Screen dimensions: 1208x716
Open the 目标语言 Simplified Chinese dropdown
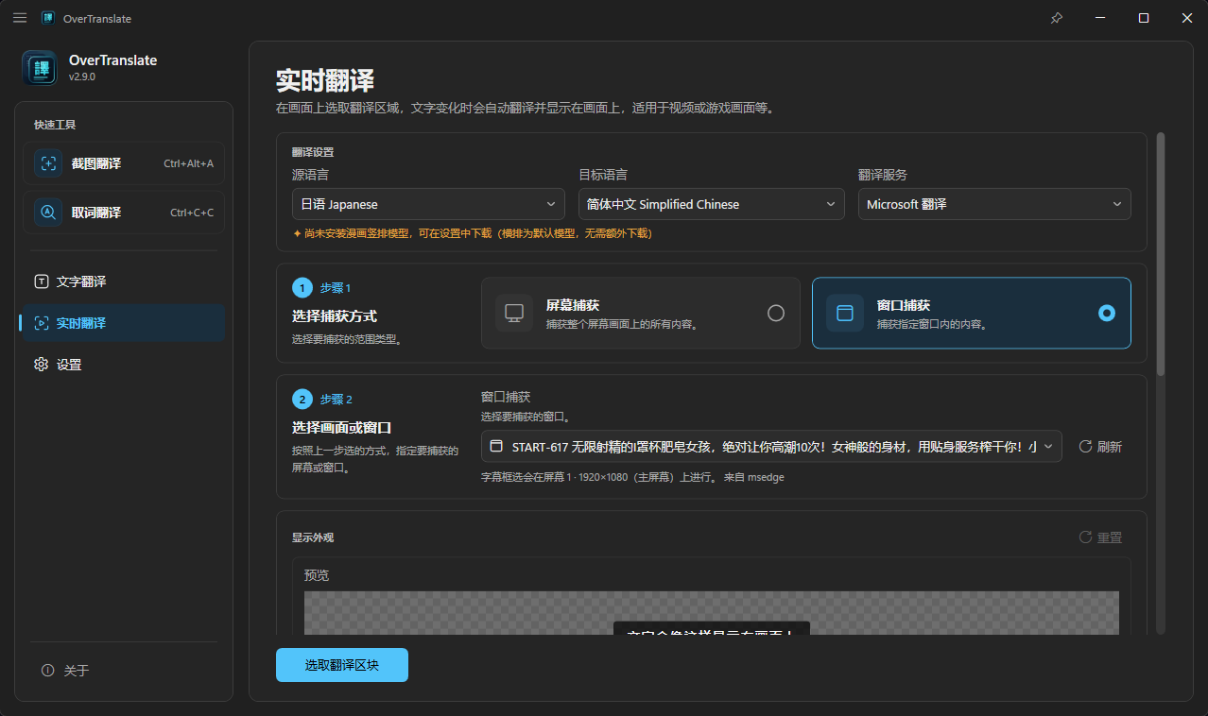pos(712,204)
